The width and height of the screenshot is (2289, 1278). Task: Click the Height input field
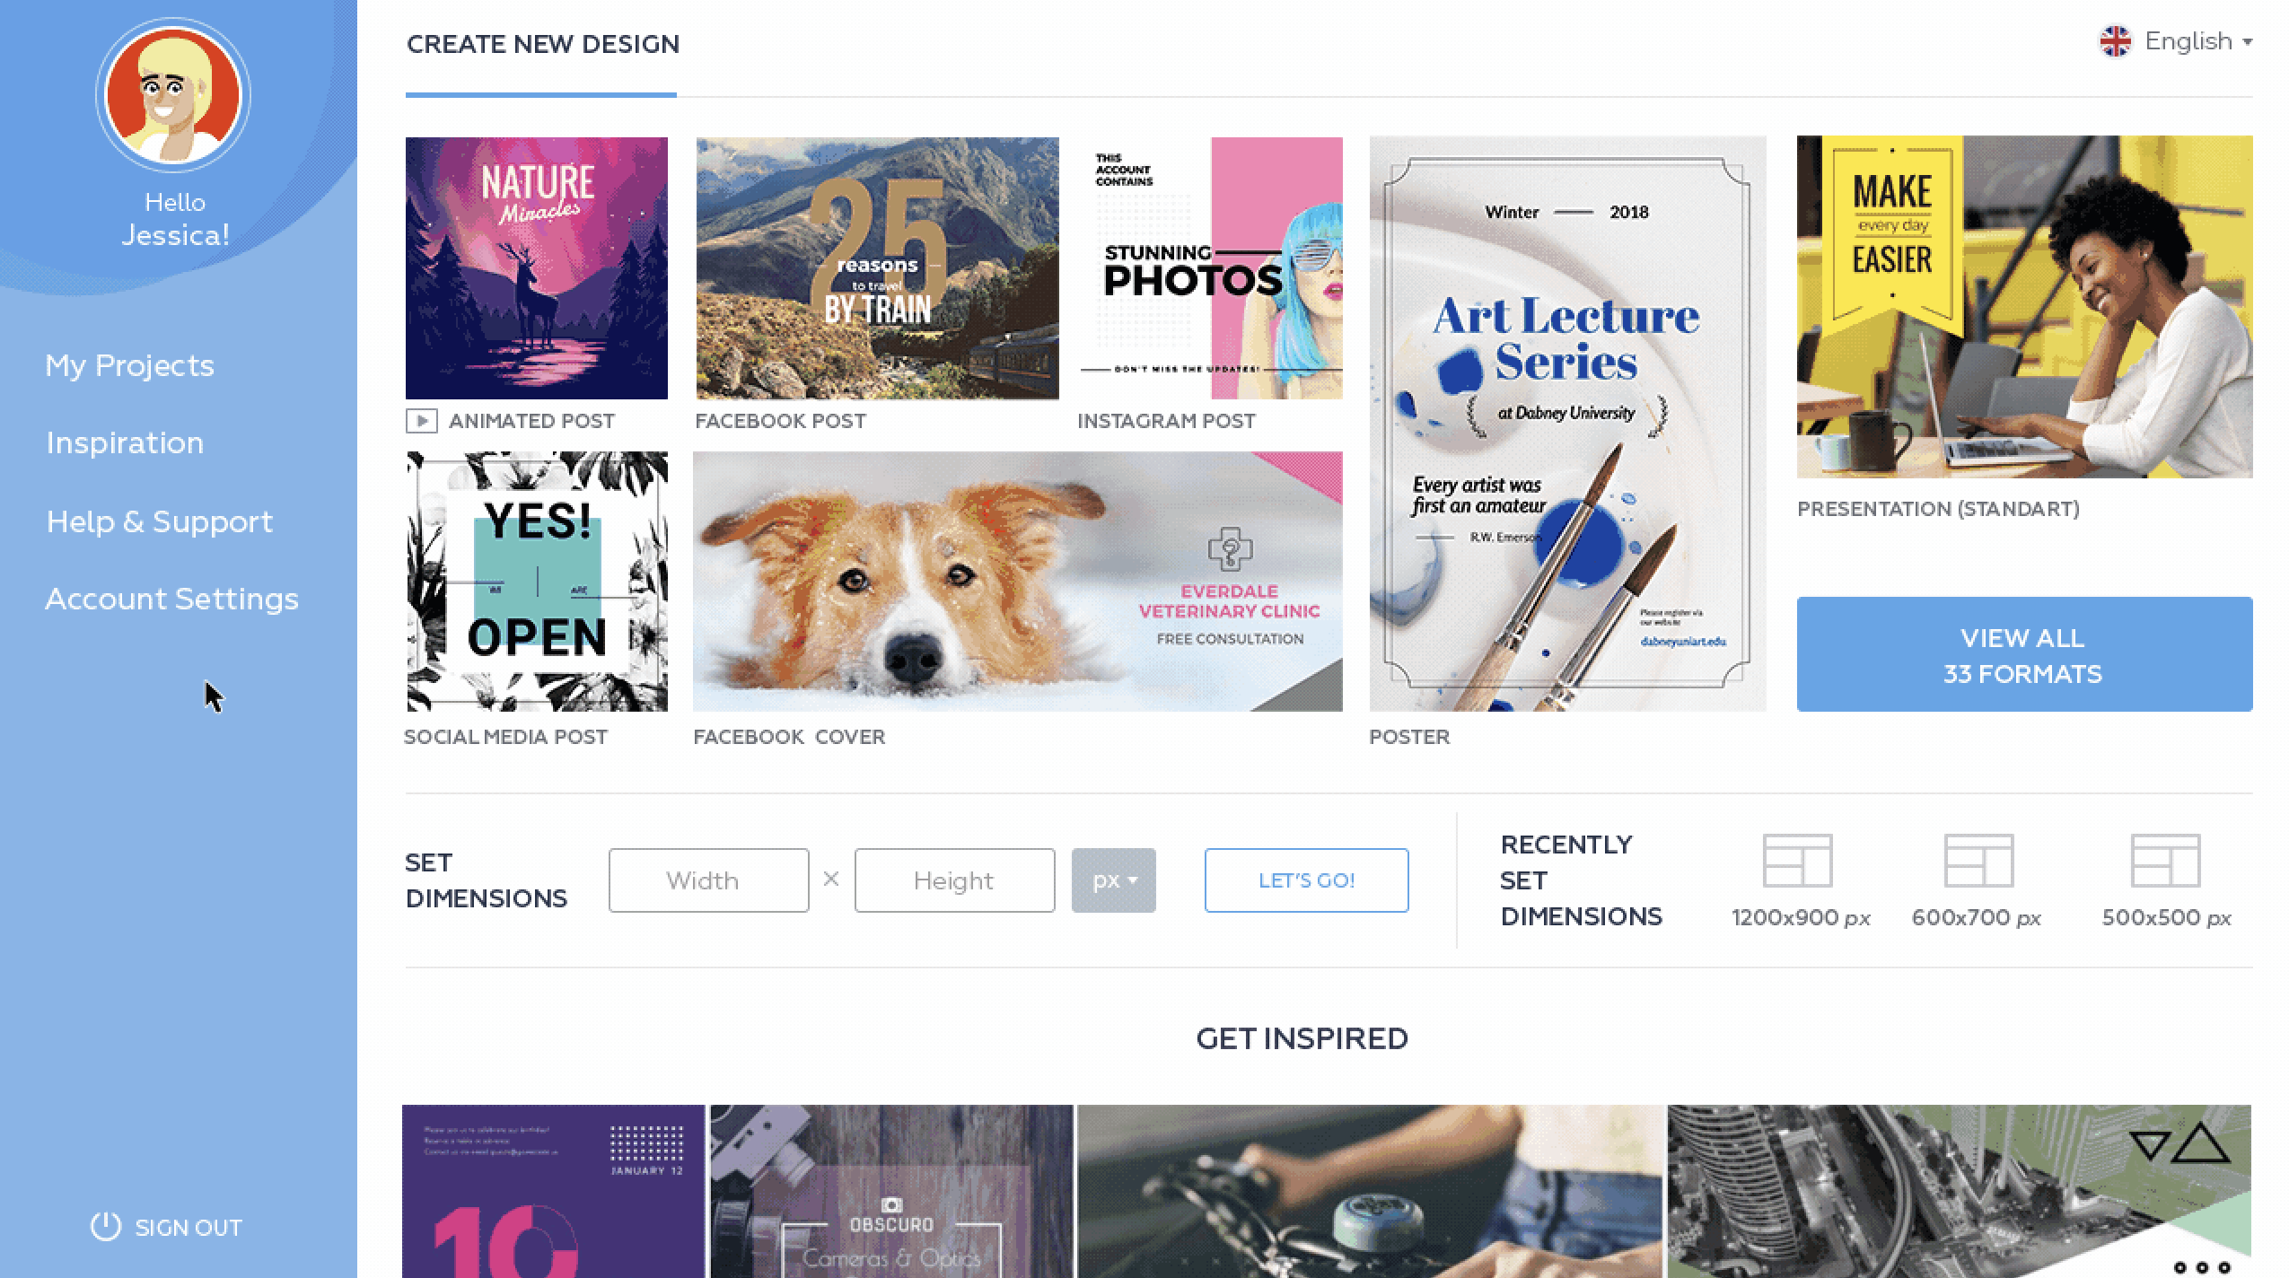954,880
